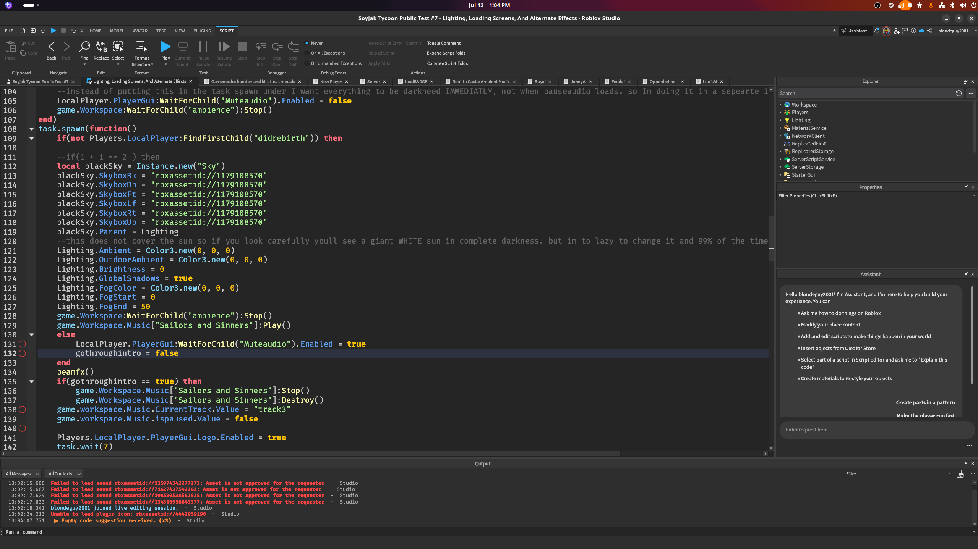Collapse code fold at line 135
Image resolution: width=978 pixels, height=549 pixels.
32,381
